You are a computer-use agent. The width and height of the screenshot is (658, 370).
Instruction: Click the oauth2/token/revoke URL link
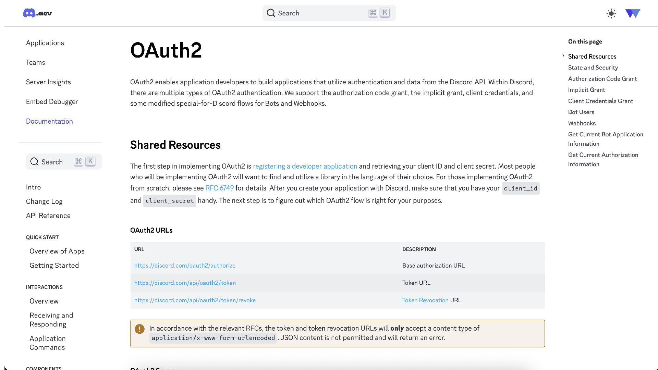[195, 300]
